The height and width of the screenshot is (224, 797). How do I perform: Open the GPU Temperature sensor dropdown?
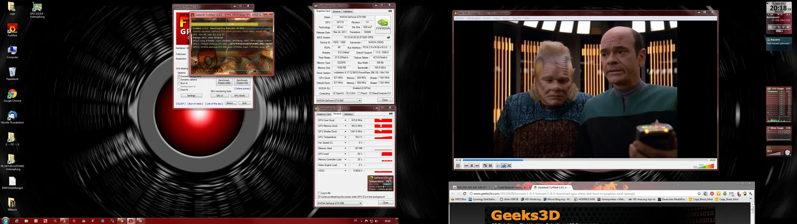[345, 137]
